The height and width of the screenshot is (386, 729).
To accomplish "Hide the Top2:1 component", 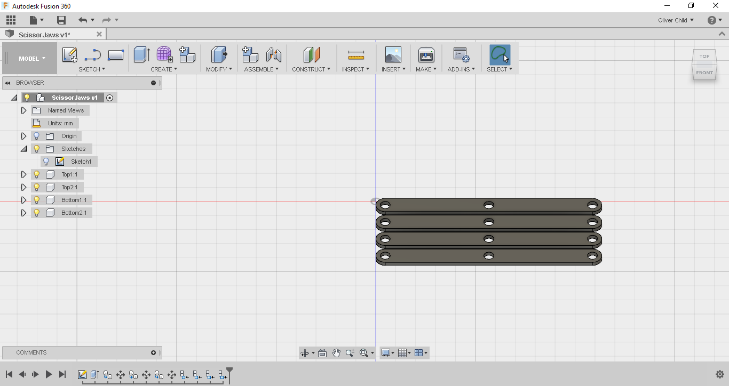I will [x=37, y=187].
